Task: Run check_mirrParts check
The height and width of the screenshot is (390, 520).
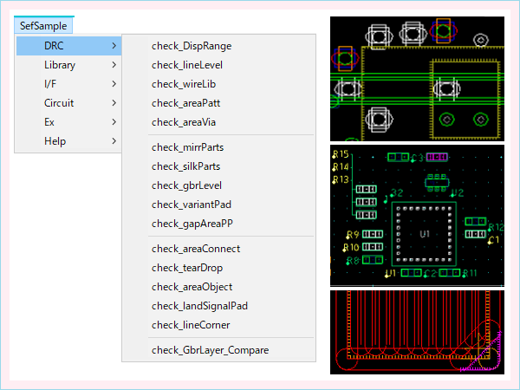Action: tap(187, 147)
